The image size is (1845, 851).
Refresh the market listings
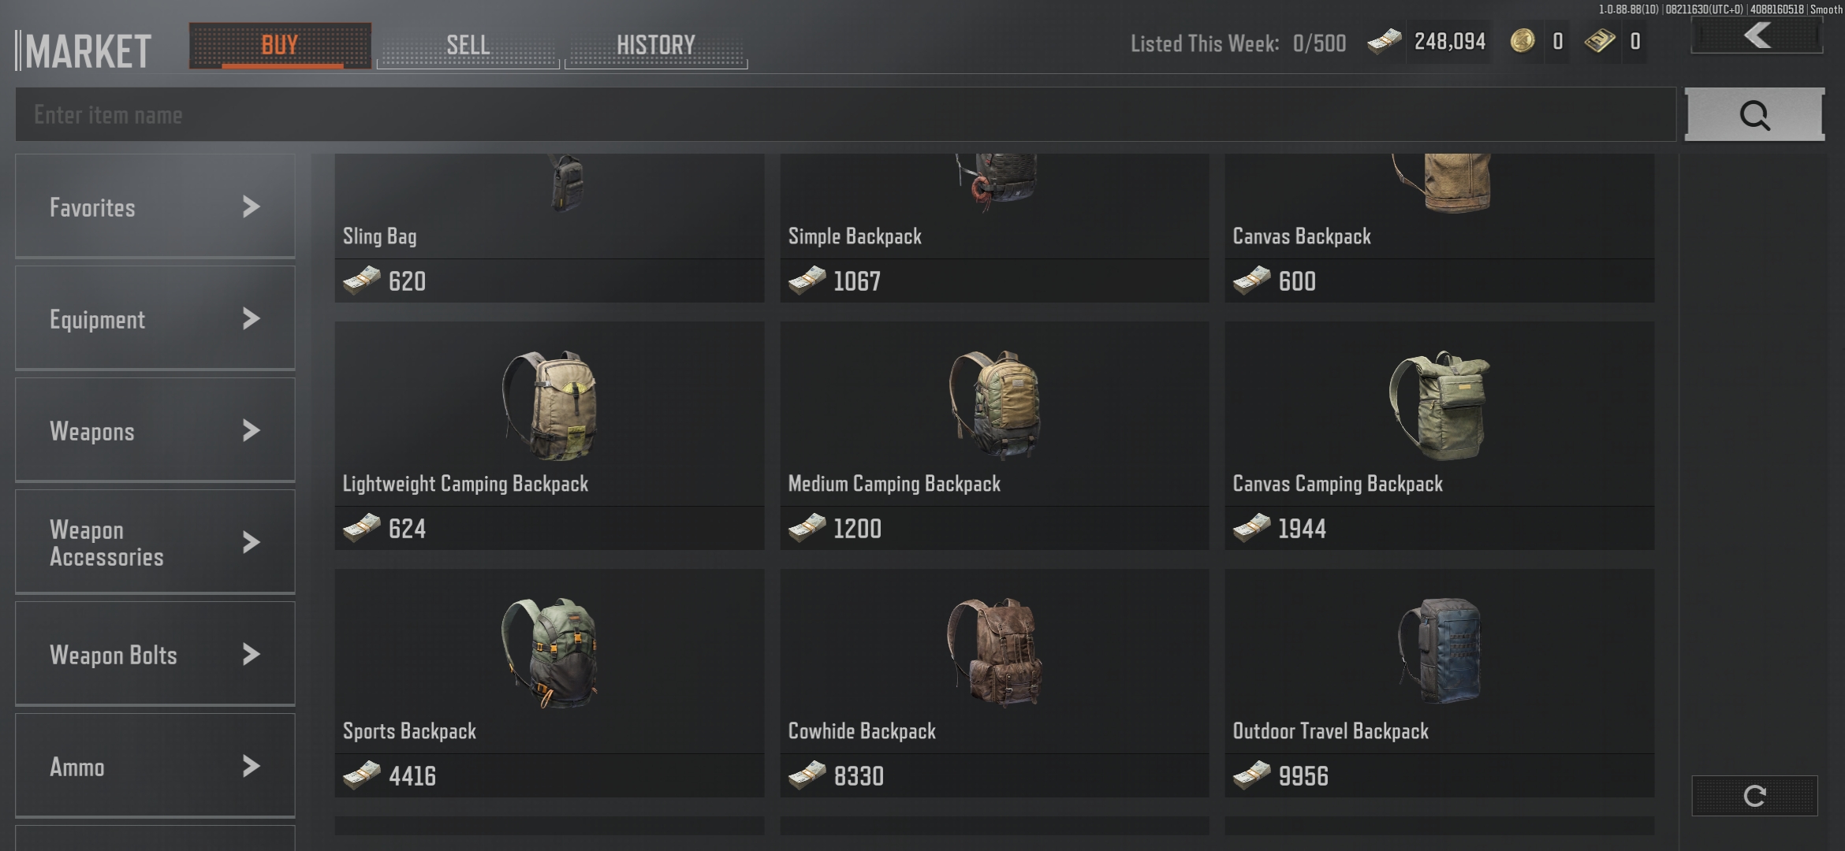[x=1754, y=795]
